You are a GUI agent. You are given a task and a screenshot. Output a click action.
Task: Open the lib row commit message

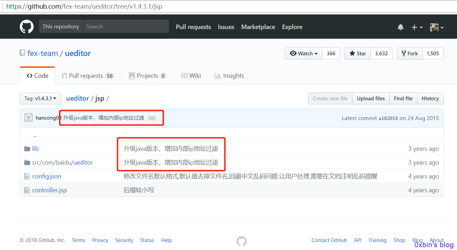[x=171, y=149]
